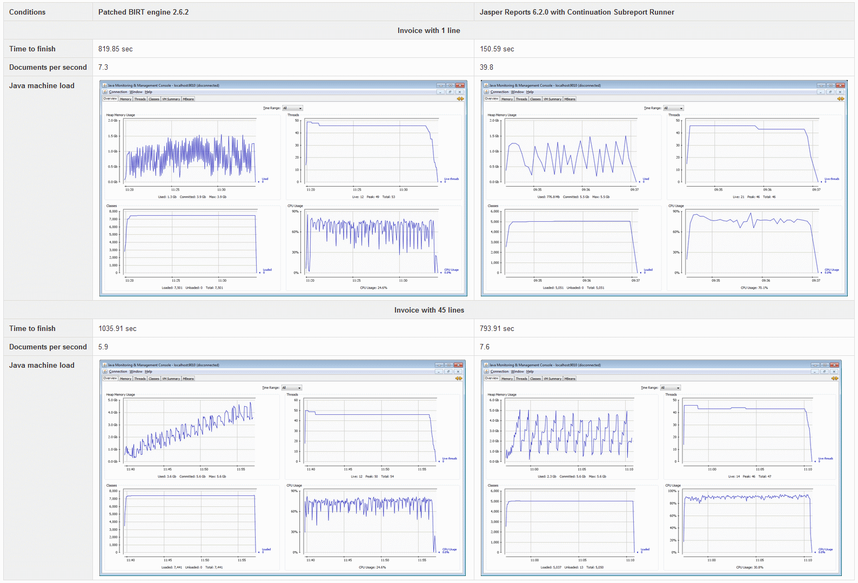
Task: Open Time Range dropdown in Jasper 1-line console
Action: (x=673, y=108)
